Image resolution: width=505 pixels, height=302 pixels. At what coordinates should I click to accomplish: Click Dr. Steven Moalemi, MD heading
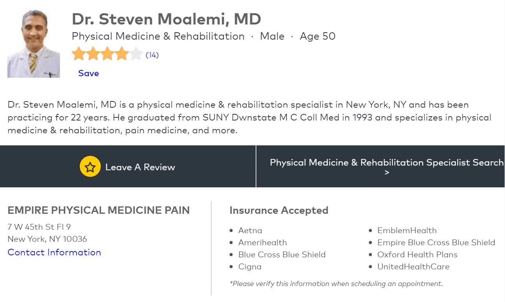tap(167, 19)
